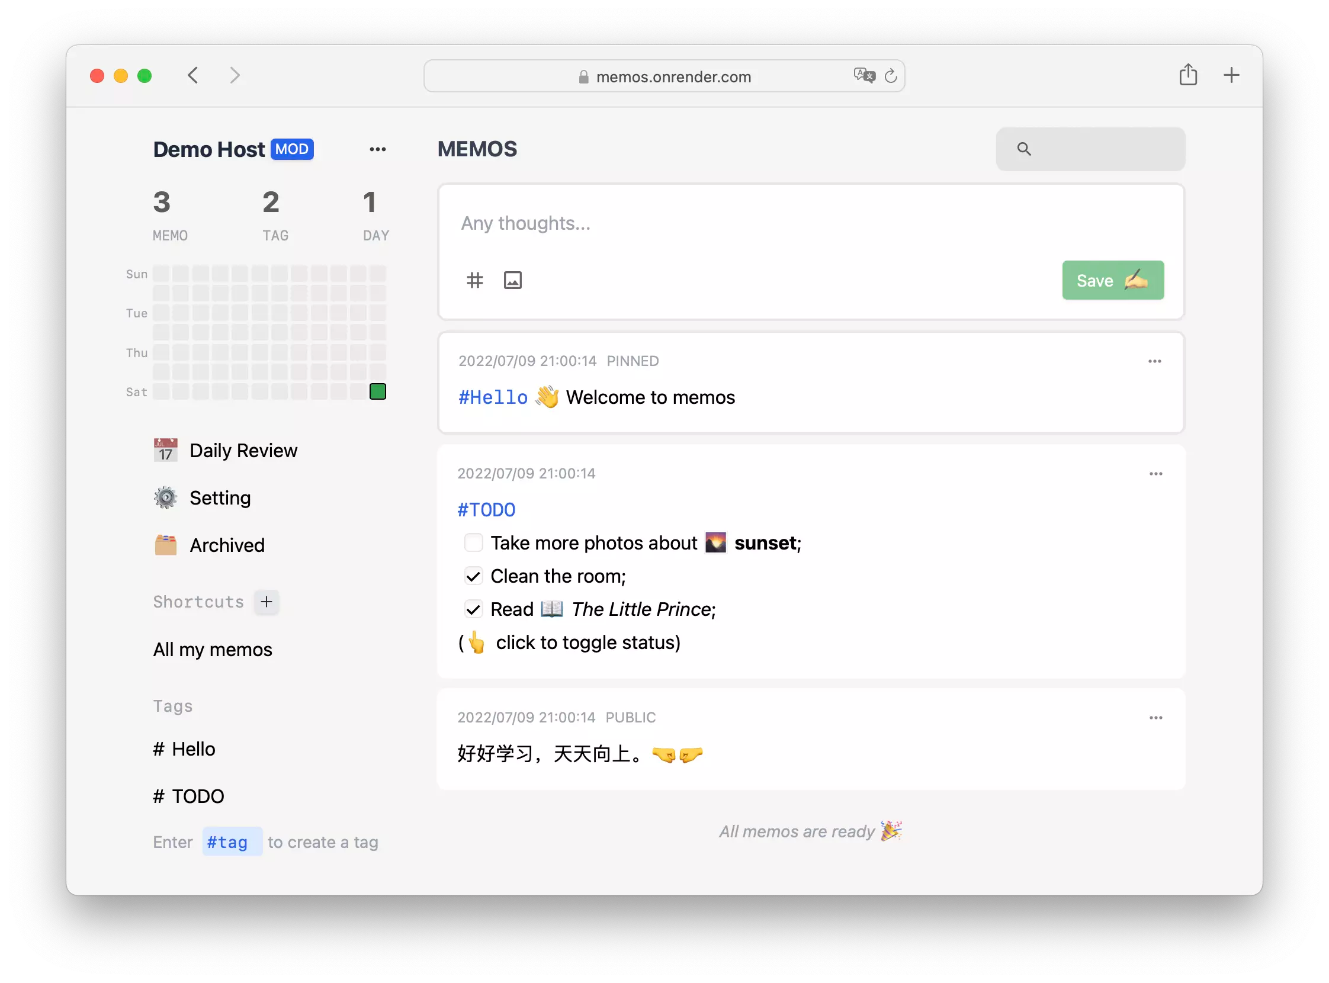Toggle the Clean the room checkbox
Screen dimensions: 1329x983
(474, 576)
